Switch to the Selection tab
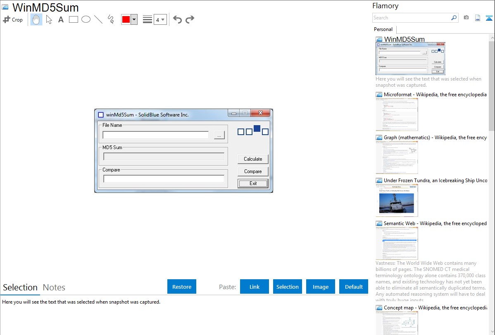Screen dimensions: 495x335 coord(20,287)
